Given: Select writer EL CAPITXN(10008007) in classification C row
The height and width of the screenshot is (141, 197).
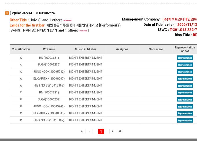Looking at the screenshot, I should (x=49, y=113).
